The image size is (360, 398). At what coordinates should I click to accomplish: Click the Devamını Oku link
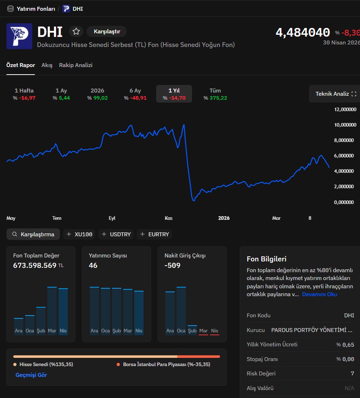(x=319, y=294)
